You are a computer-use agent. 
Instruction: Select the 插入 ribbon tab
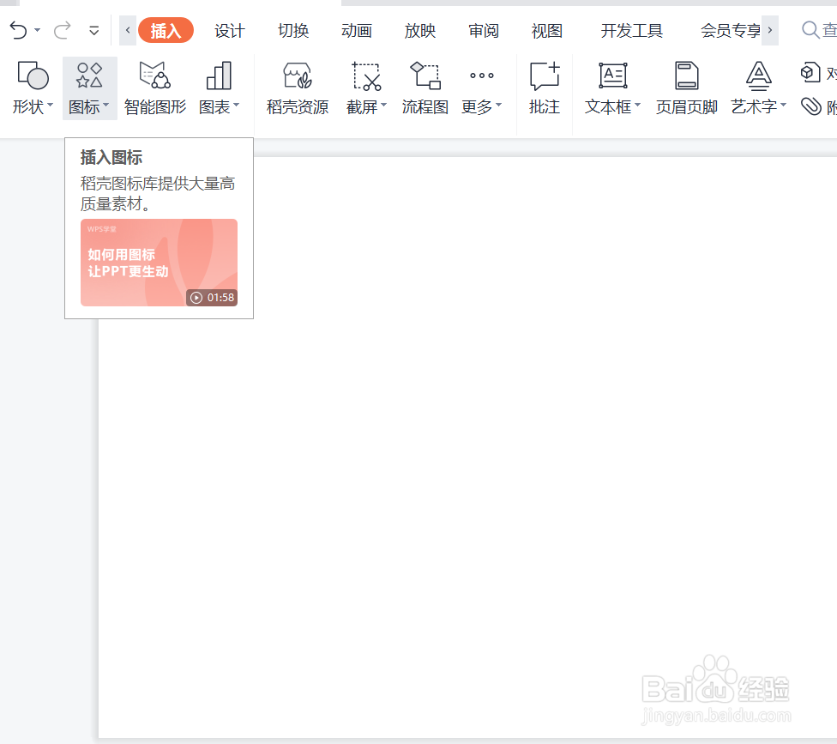[x=166, y=30]
